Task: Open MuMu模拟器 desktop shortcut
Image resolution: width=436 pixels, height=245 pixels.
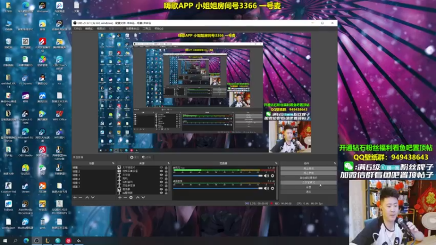Action: pos(25,224)
